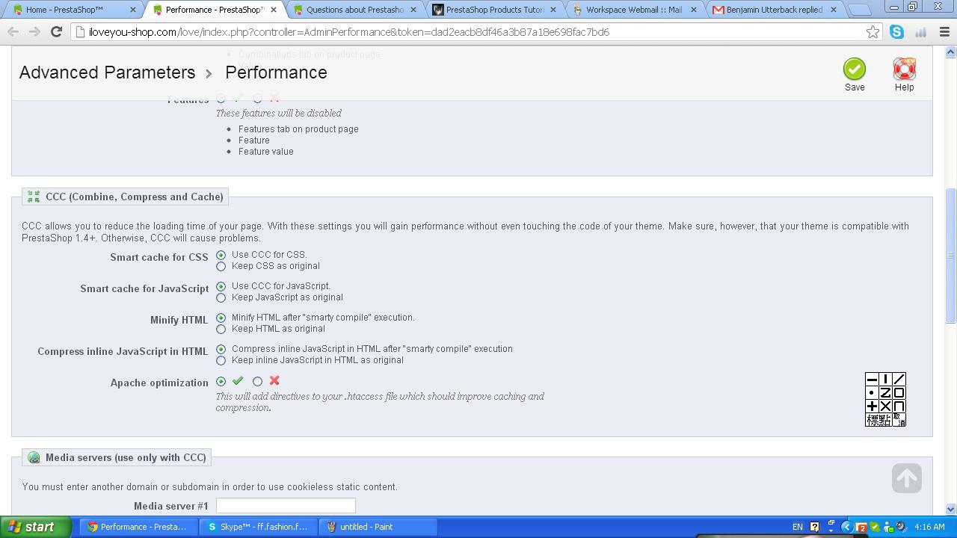
Task: Click the 4:16 AM taskbar clock
Action: (929, 527)
